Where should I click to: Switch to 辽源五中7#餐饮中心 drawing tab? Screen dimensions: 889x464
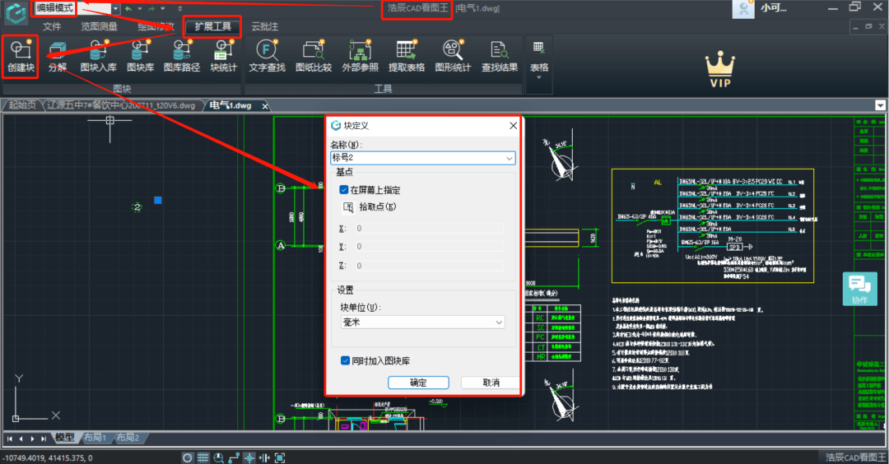121,105
